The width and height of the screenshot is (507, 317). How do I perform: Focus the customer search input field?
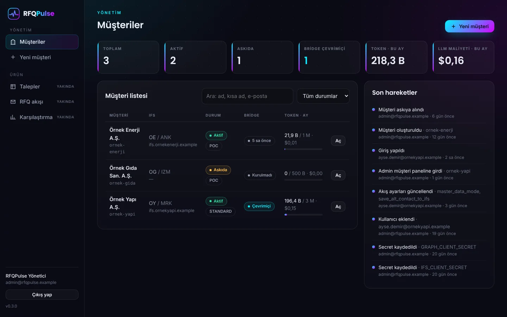coord(248,96)
